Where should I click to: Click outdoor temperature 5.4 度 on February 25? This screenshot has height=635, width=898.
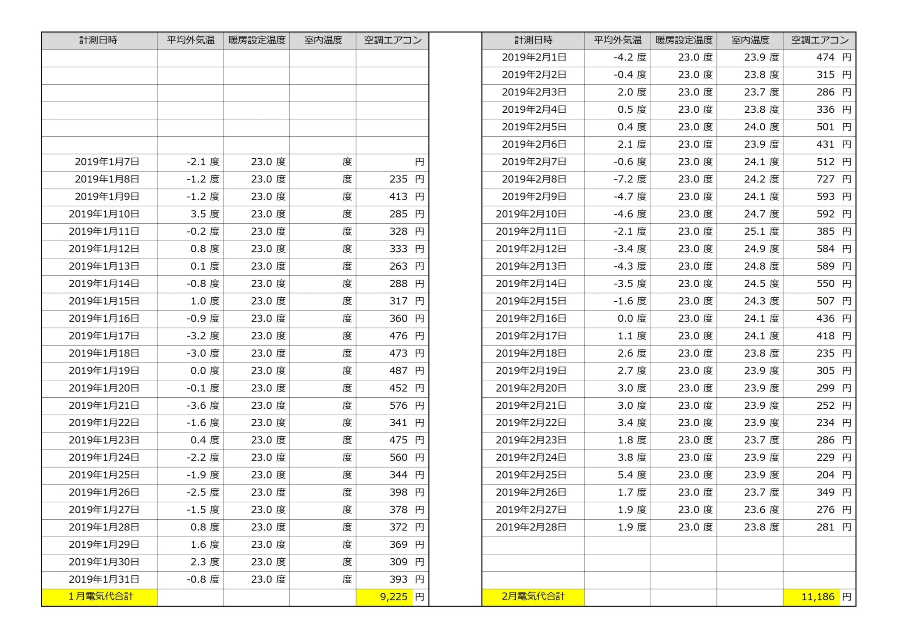tap(617, 475)
